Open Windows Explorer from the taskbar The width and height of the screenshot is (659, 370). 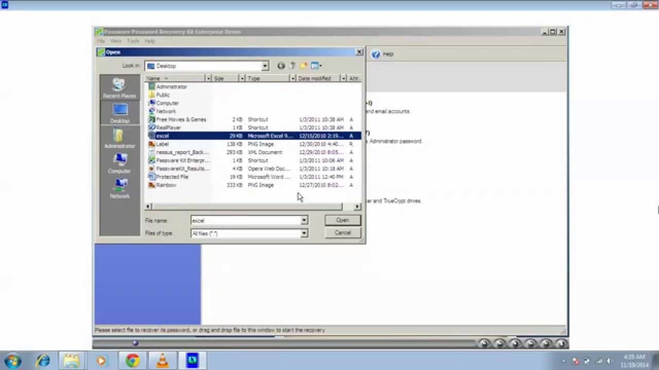click(72, 360)
